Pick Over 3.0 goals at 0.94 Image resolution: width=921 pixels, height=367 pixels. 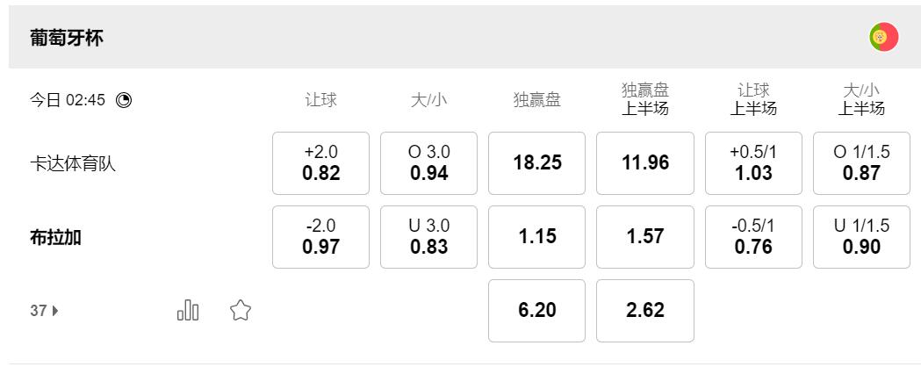pyautogui.click(x=428, y=163)
